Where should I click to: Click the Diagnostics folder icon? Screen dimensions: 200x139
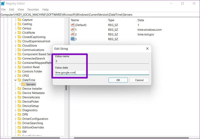pyautogui.click(x=19, y=110)
